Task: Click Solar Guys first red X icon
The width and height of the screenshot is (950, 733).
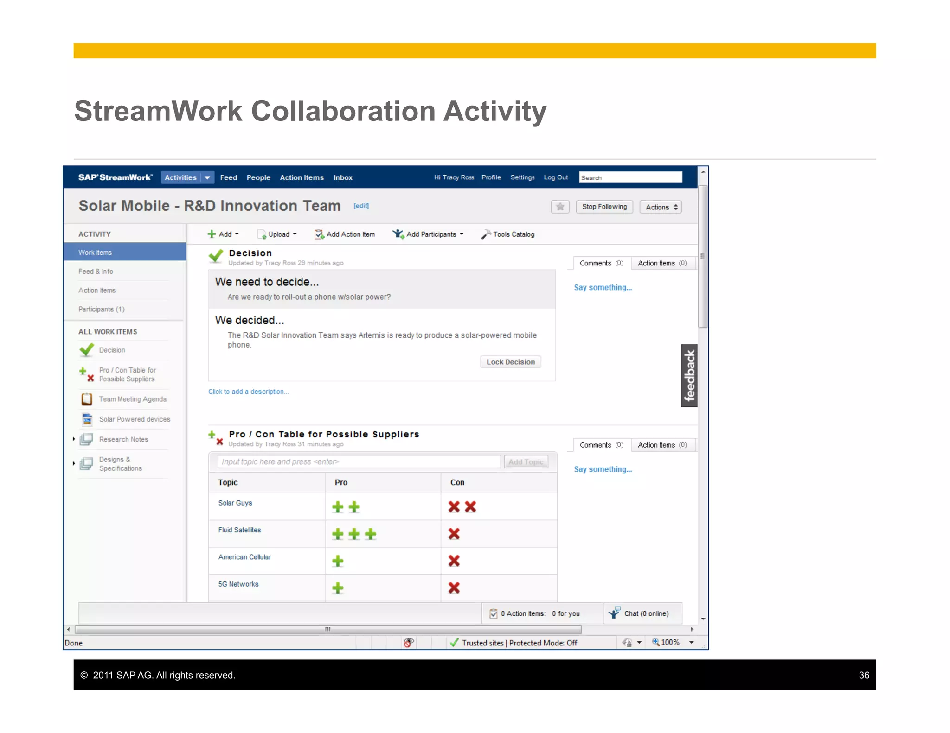Action: coord(454,506)
